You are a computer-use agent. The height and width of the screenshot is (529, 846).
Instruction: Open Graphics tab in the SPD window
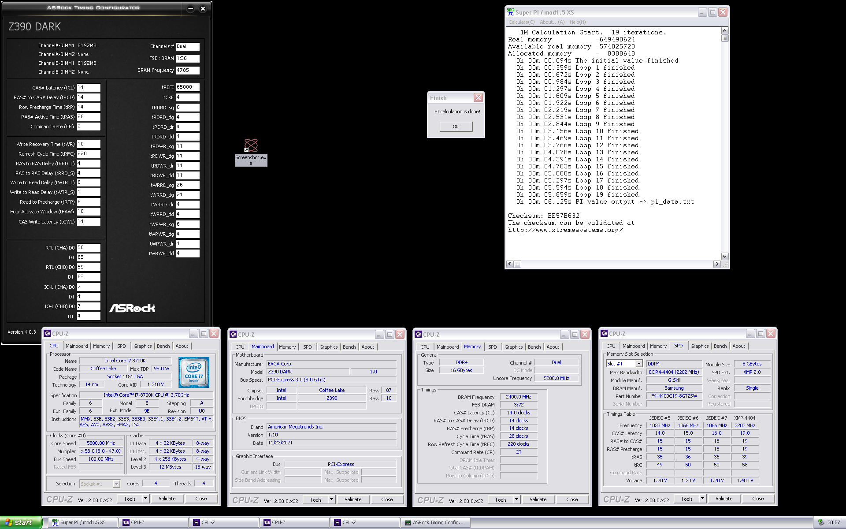700,346
